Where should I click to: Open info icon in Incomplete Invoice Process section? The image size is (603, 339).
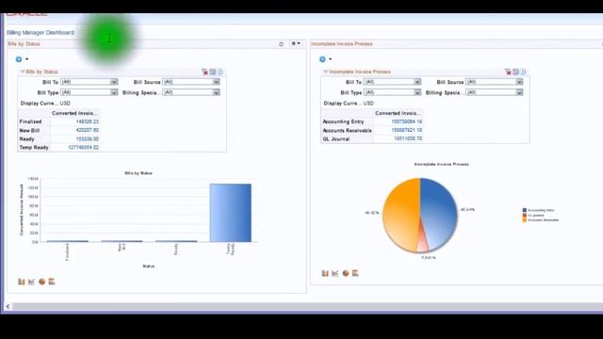pyautogui.click(x=523, y=72)
